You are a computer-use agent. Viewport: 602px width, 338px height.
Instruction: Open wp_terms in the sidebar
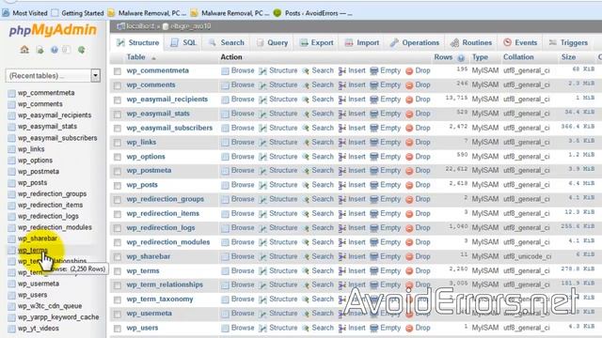(33, 251)
